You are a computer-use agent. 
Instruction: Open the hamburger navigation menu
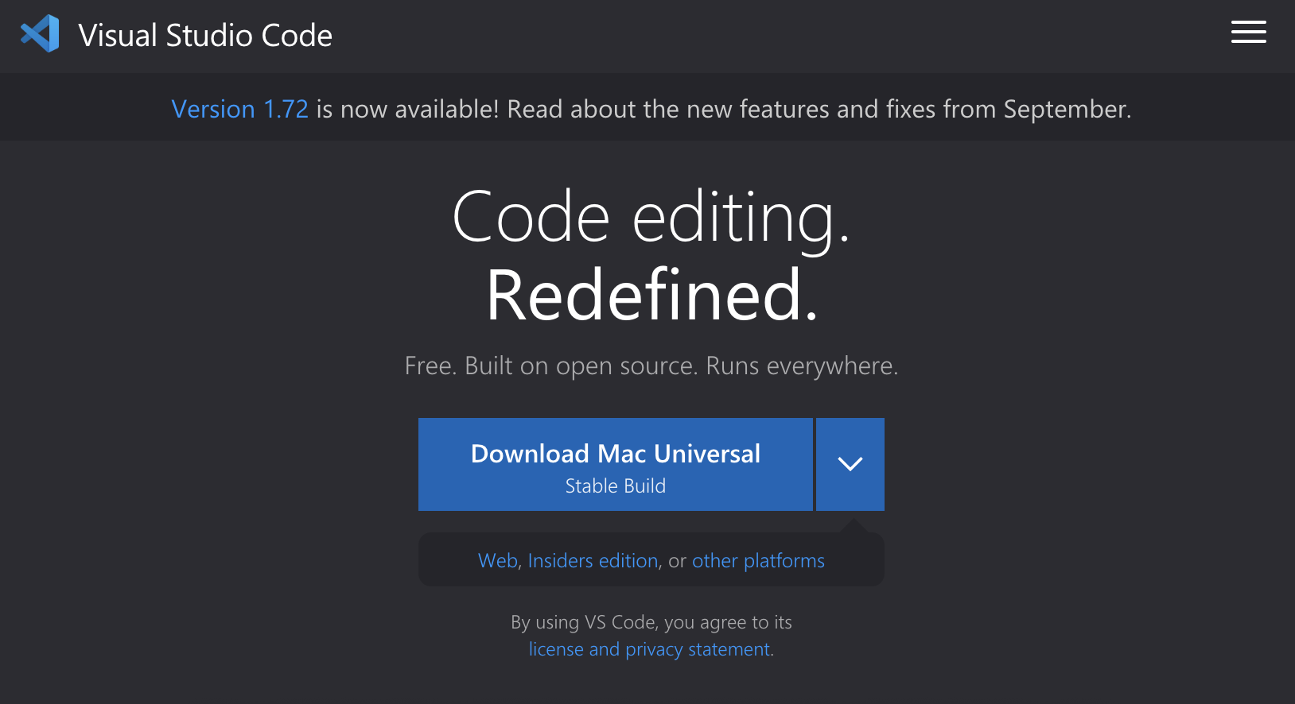click(1248, 33)
